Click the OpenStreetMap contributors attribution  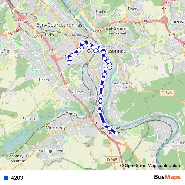[x=151, y=165]
